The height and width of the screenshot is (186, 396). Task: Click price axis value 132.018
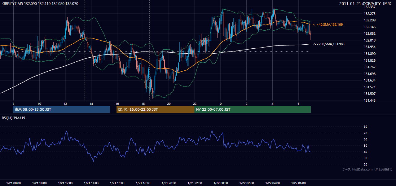tap(369, 40)
